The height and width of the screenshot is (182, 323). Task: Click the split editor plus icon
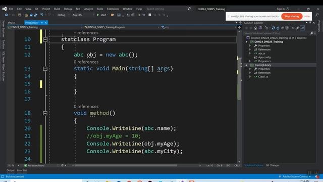click(239, 27)
